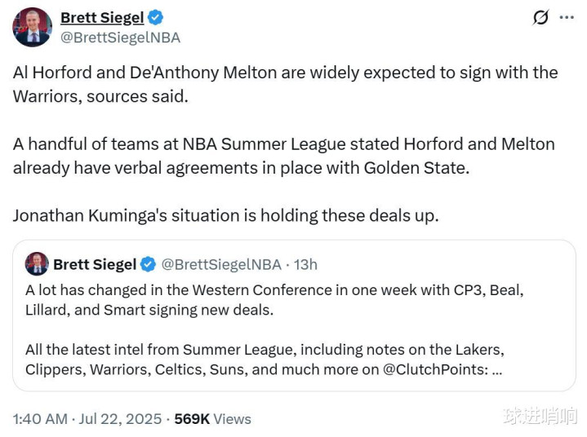Click the blue verified badge beside the bold underlined name
Viewport: 587px width, 437px height.
155,17
